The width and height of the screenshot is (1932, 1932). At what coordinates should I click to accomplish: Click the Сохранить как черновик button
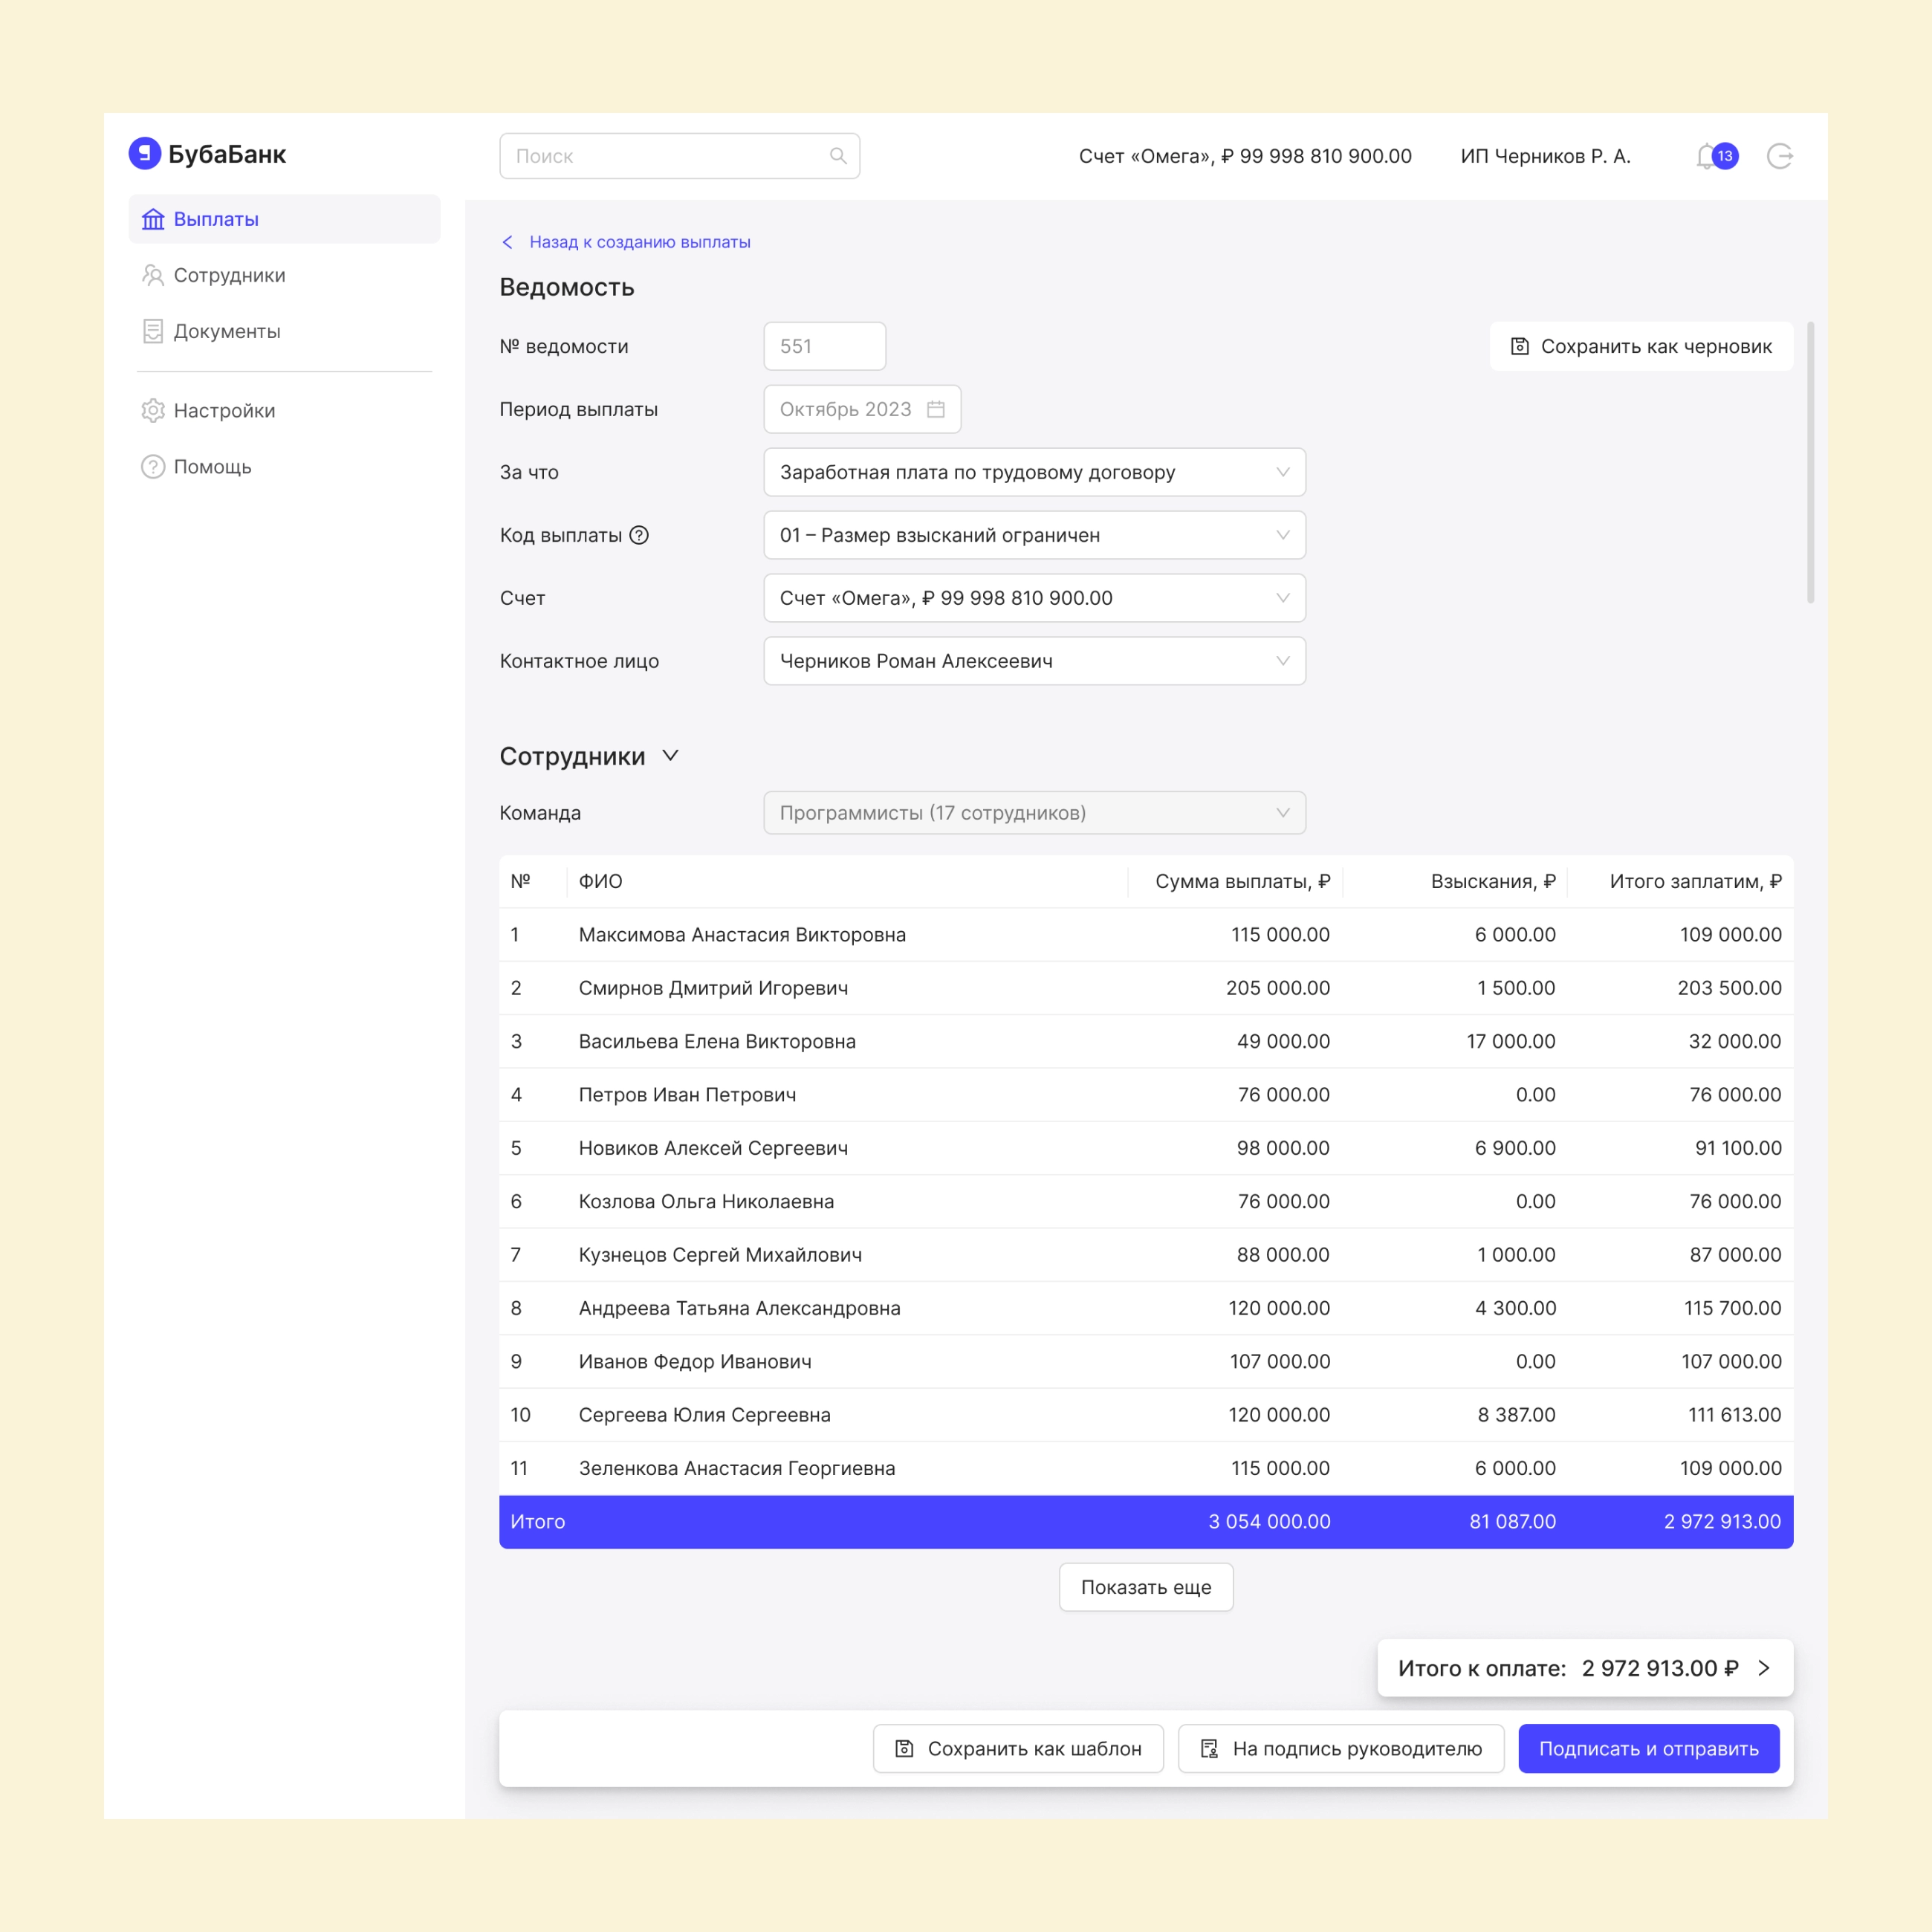(x=1641, y=346)
